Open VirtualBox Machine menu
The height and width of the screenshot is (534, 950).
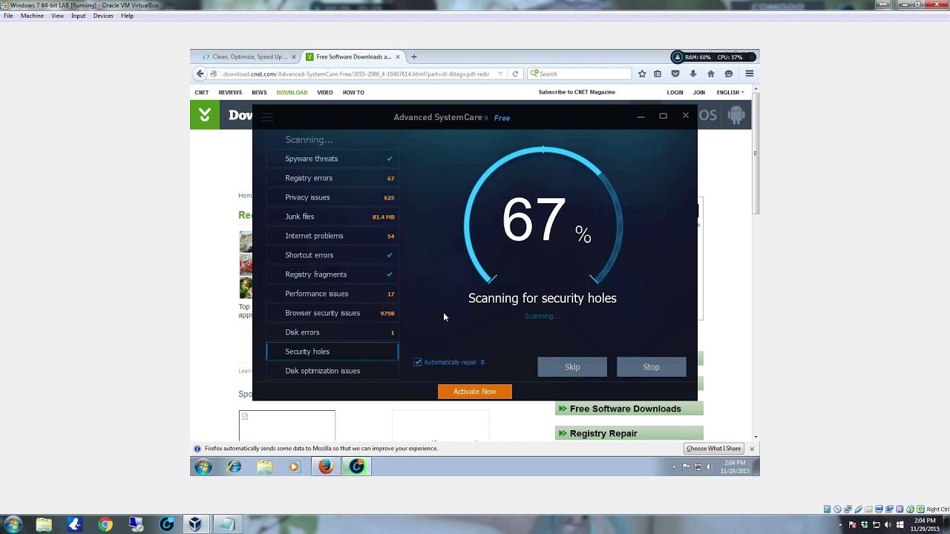[x=32, y=16]
